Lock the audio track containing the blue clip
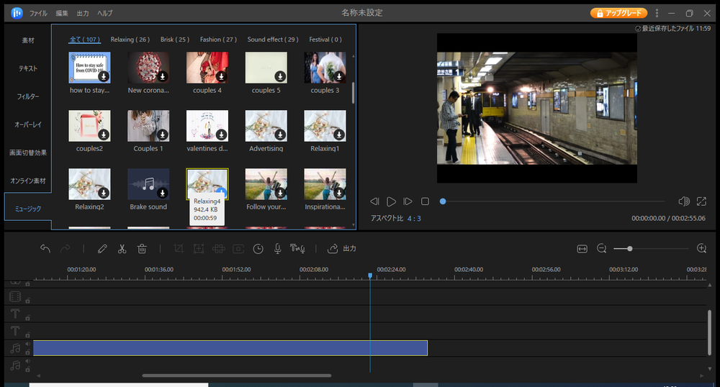 (x=27, y=352)
